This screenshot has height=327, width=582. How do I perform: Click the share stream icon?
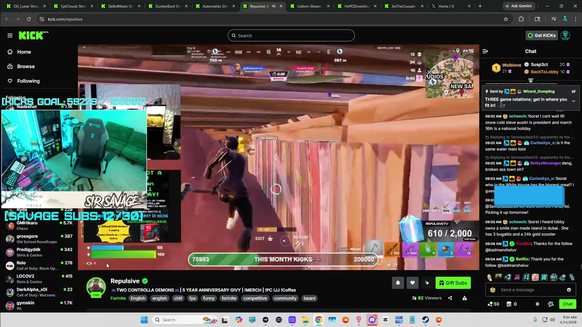point(450,298)
